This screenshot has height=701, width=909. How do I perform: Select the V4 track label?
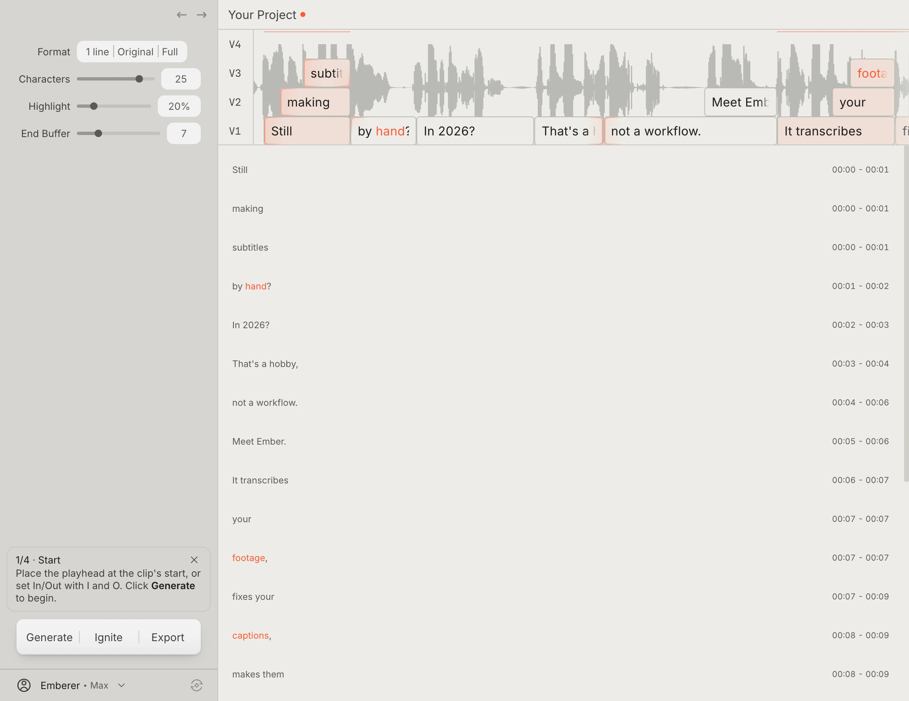click(x=235, y=44)
